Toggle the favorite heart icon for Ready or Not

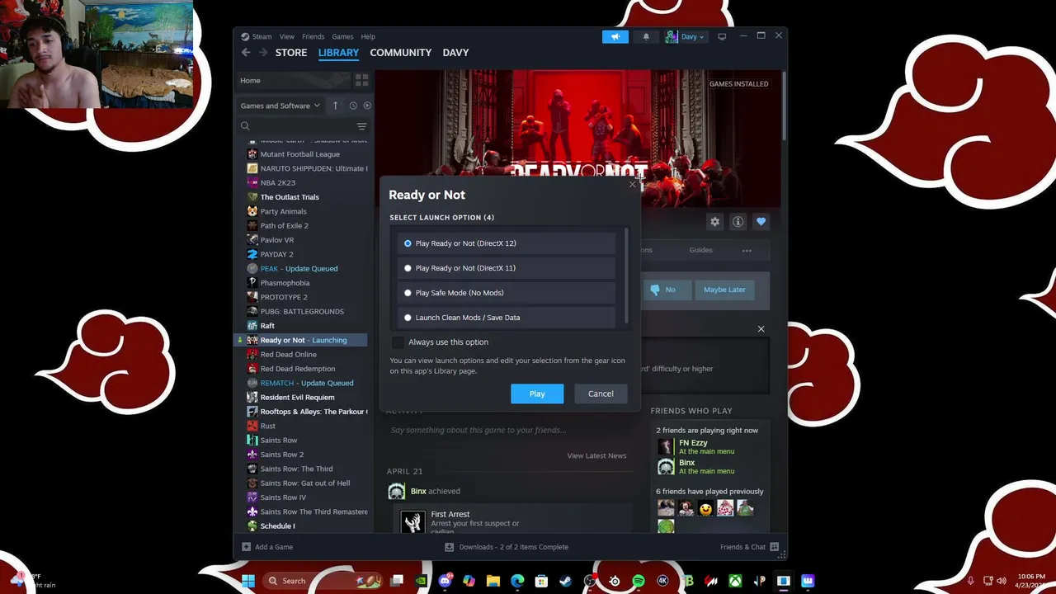pos(761,221)
